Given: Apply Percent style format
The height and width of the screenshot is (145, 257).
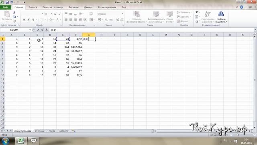Looking at the screenshot, I should point(106,20).
